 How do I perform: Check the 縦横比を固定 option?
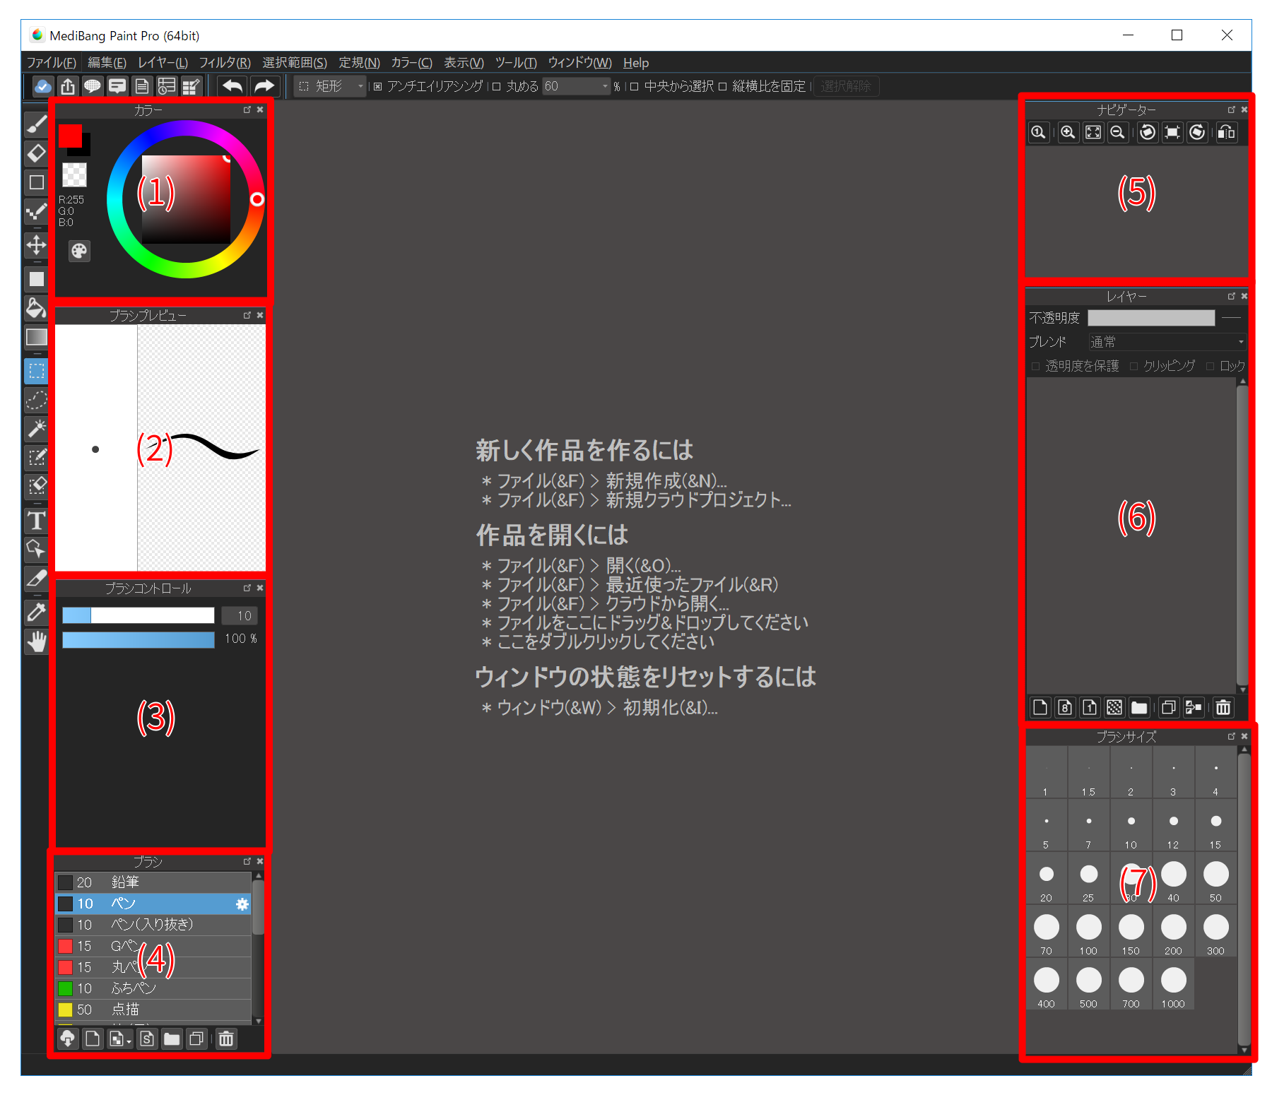coord(722,86)
